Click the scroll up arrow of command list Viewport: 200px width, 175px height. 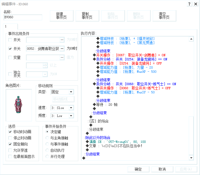point(191,39)
